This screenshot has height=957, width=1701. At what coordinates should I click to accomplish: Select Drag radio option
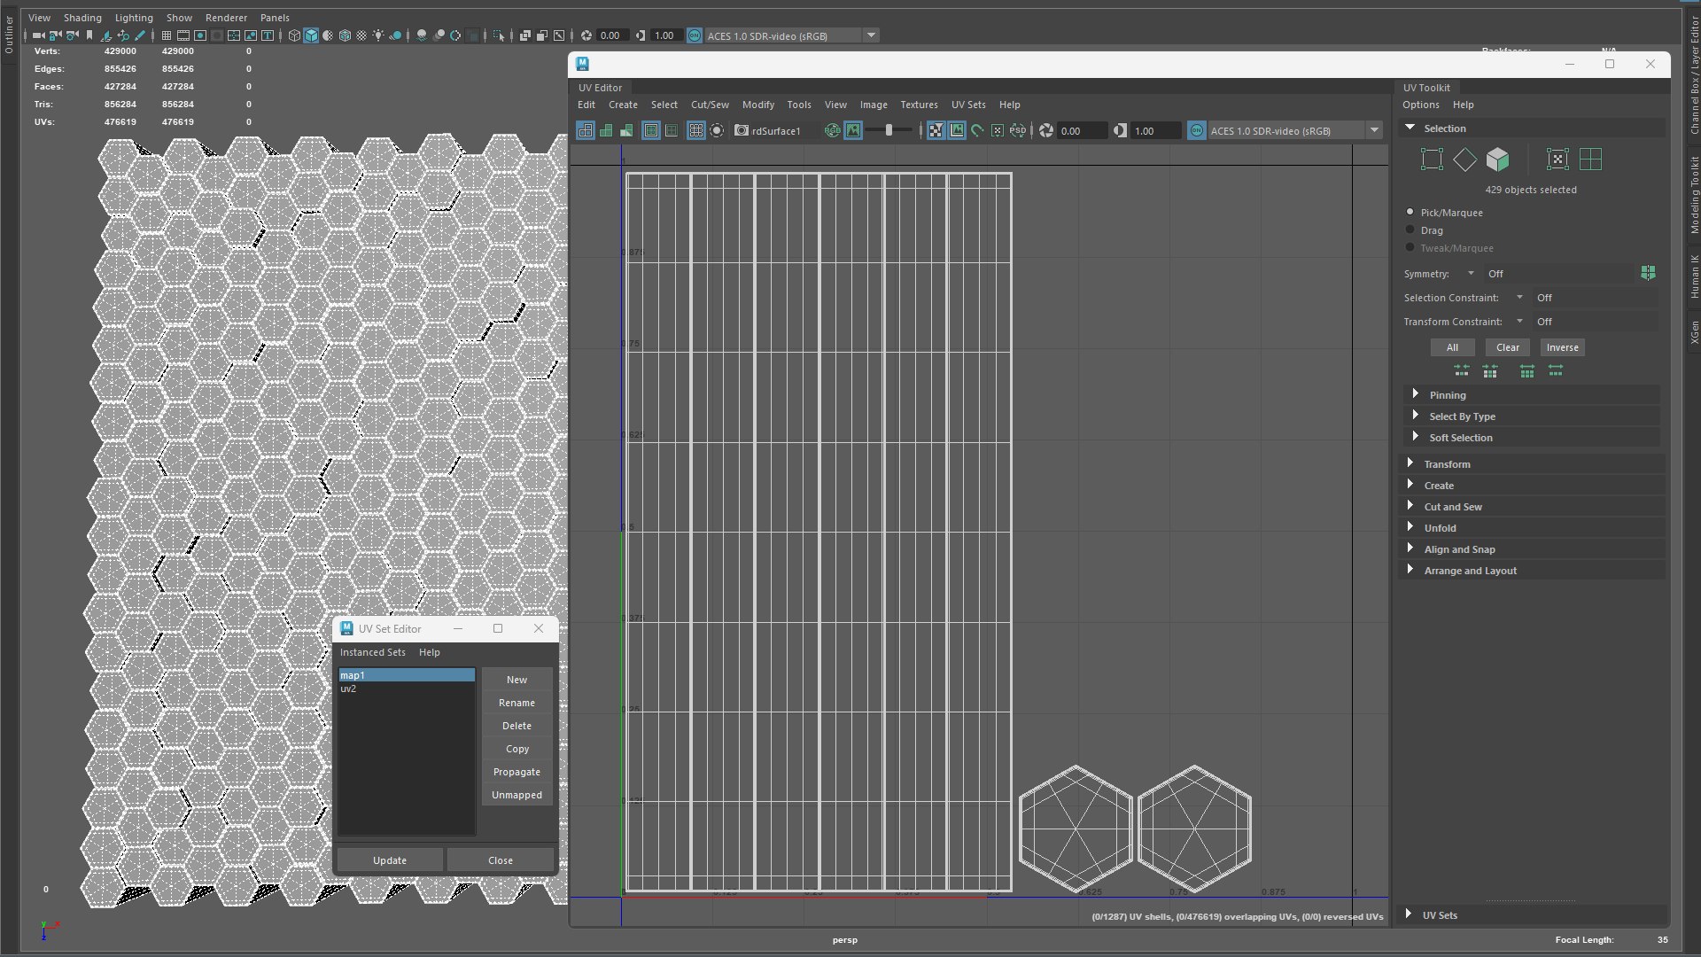pos(1410,230)
